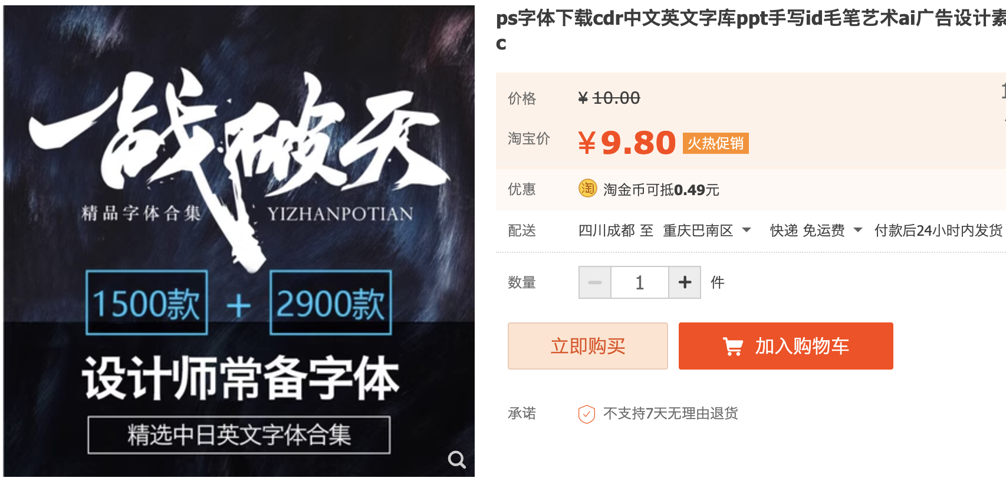Click the 立即购买 buy now button
The image size is (1006, 481).
coord(588,346)
